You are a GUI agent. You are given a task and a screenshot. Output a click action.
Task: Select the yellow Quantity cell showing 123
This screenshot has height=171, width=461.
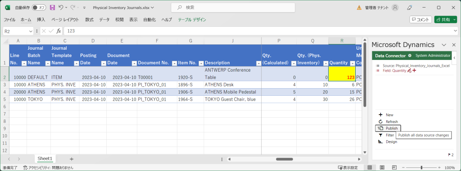pyautogui.click(x=342, y=74)
